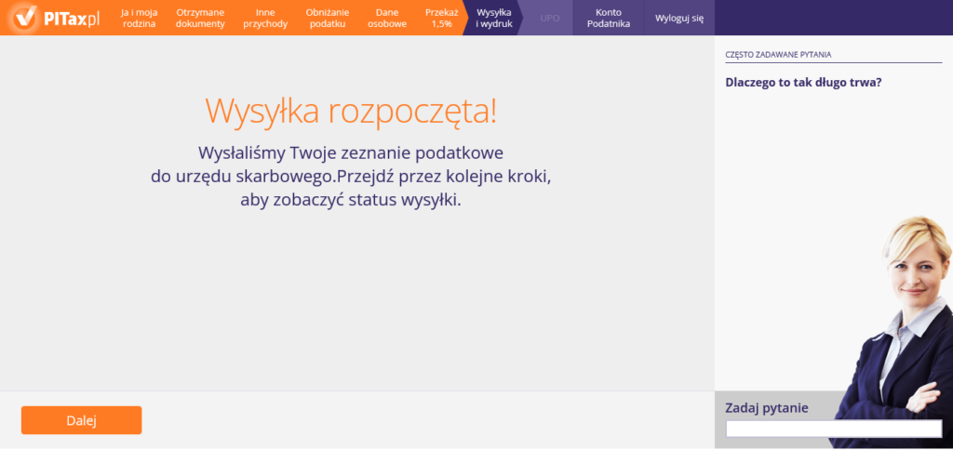
Task: Open the 'Dane osobowe' section
Action: 387,18
